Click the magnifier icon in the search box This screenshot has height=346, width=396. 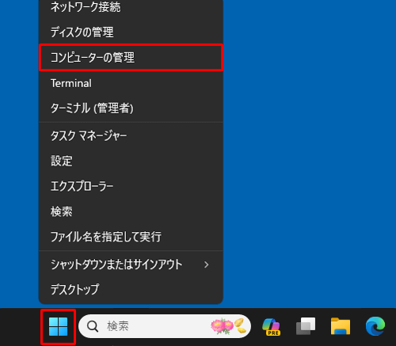click(x=93, y=326)
